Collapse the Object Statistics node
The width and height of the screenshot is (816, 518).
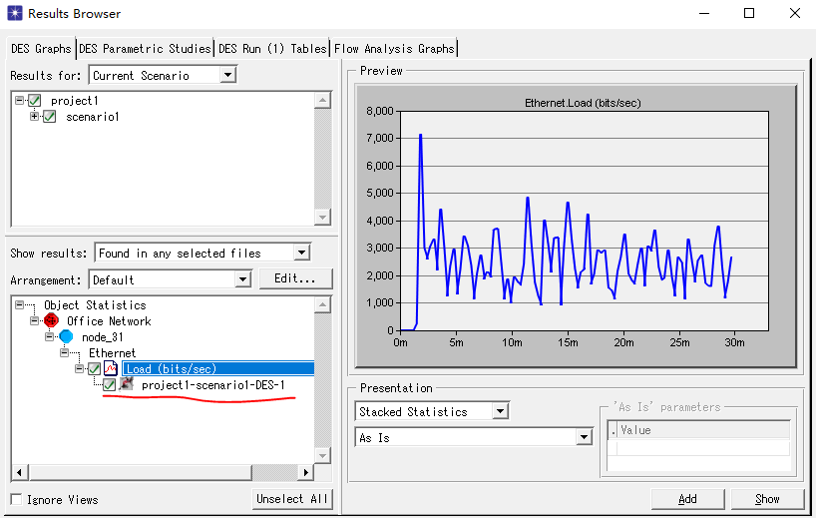(x=19, y=304)
